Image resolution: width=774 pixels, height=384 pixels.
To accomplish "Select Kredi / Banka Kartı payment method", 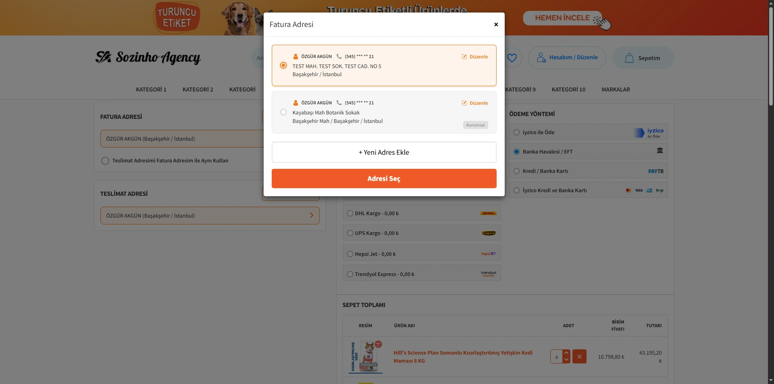I will (516, 171).
